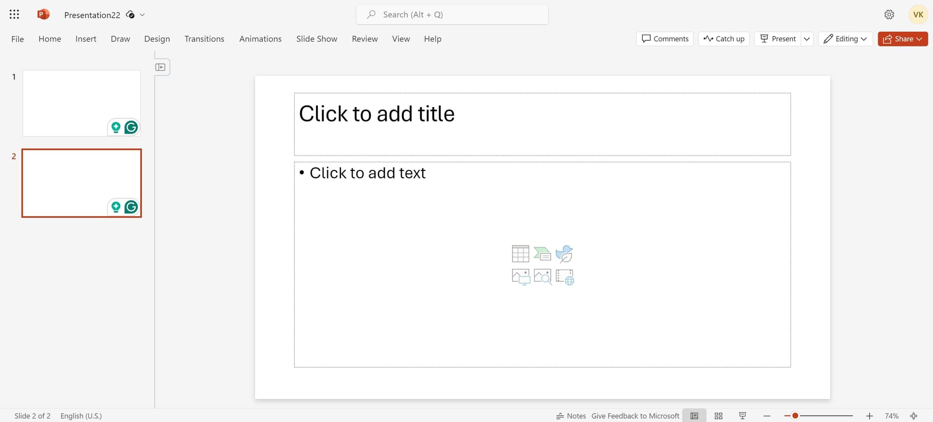Viewport: 933px width, 422px height.
Task: Adjust the zoom slider
Action: point(795,415)
